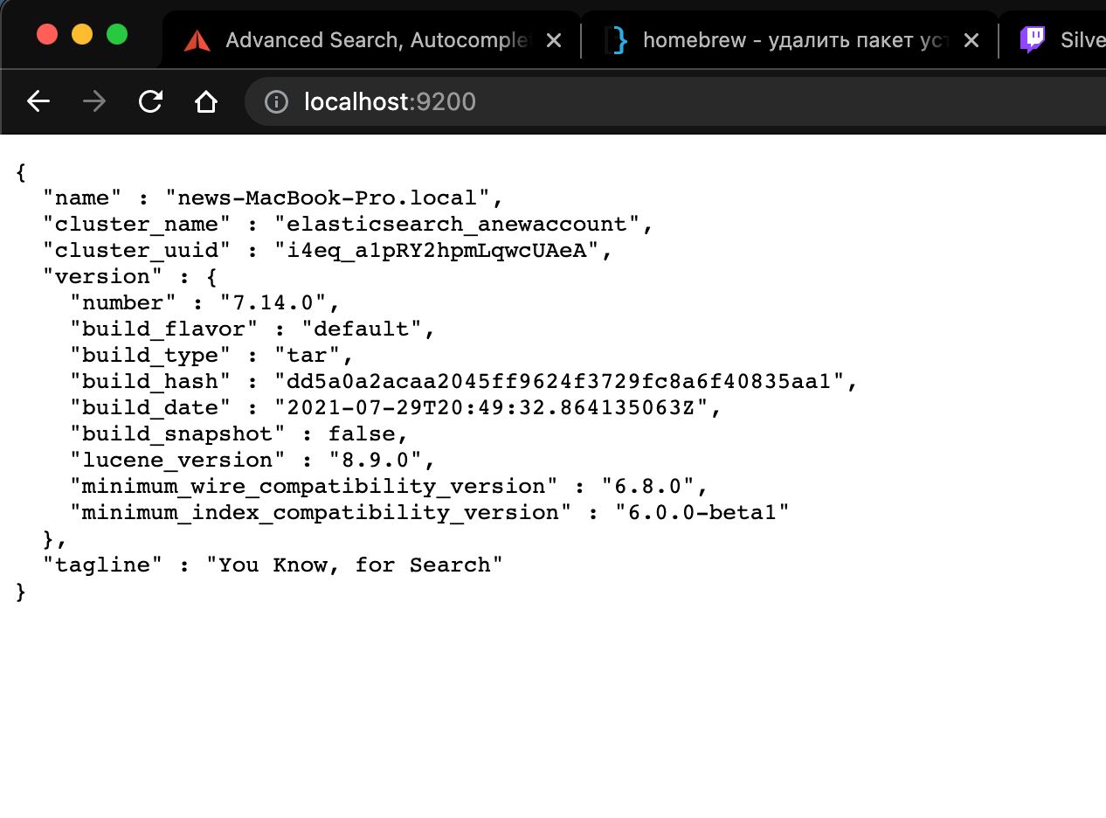1106x818 pixels.
Task: Click the version number "7.14.0"
Action: tap(273, 302)
